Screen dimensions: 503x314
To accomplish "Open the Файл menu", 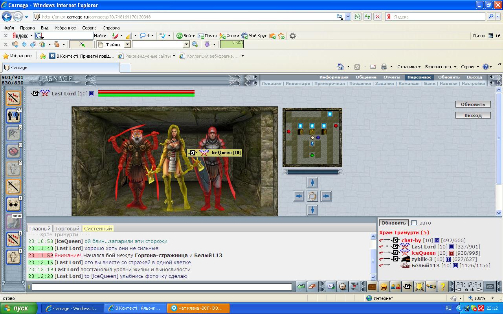I will click(9, 28).
